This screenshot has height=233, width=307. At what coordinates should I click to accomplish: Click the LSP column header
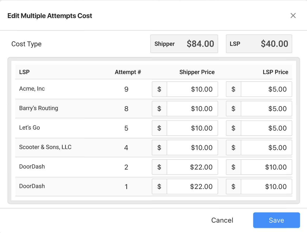(24, 72)
